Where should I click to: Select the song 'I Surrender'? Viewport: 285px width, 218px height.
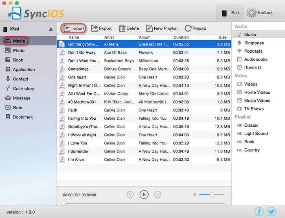click(144, 151)
